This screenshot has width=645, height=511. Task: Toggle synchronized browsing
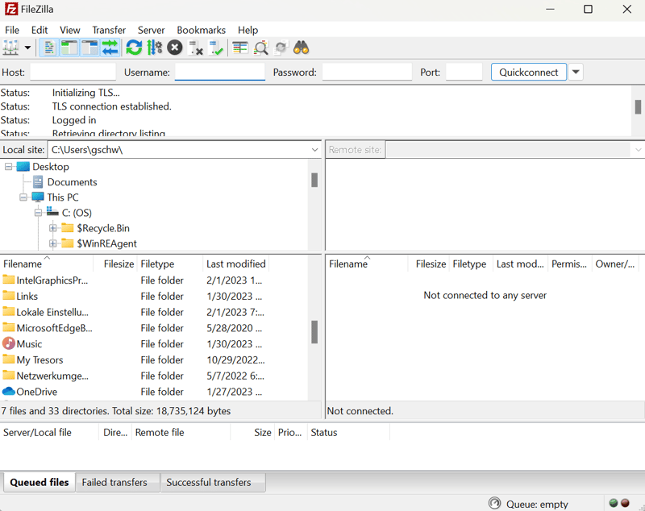(x=281, y=48)
